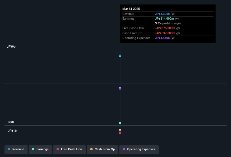Click the pink Free Cash Flow data point

(120, 133)
